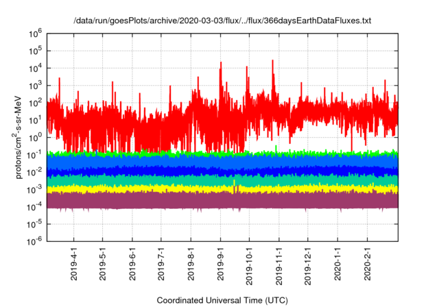
Task: Click the 2019-12-1 date label
Action: click(x=308, y=266)
